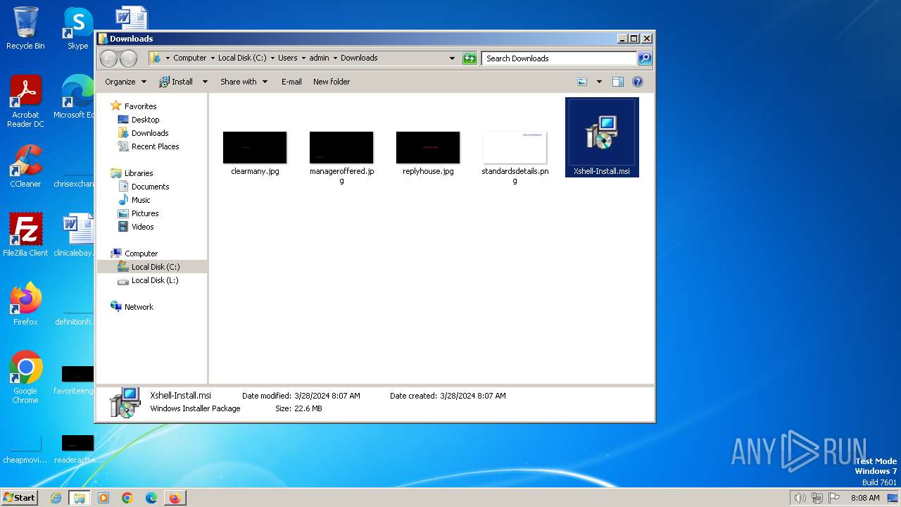Viewport: 901px width, 507px height.
Task: Click Edge icon in the taskbar
Action: coord(151,498)
